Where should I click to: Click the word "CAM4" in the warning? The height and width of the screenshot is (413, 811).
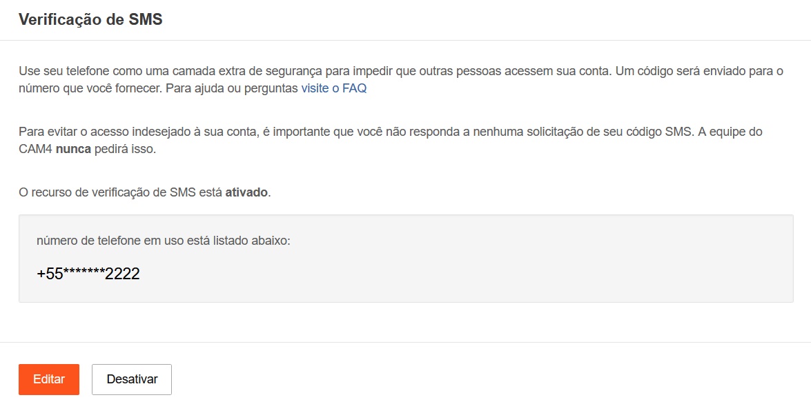(35, 149)
